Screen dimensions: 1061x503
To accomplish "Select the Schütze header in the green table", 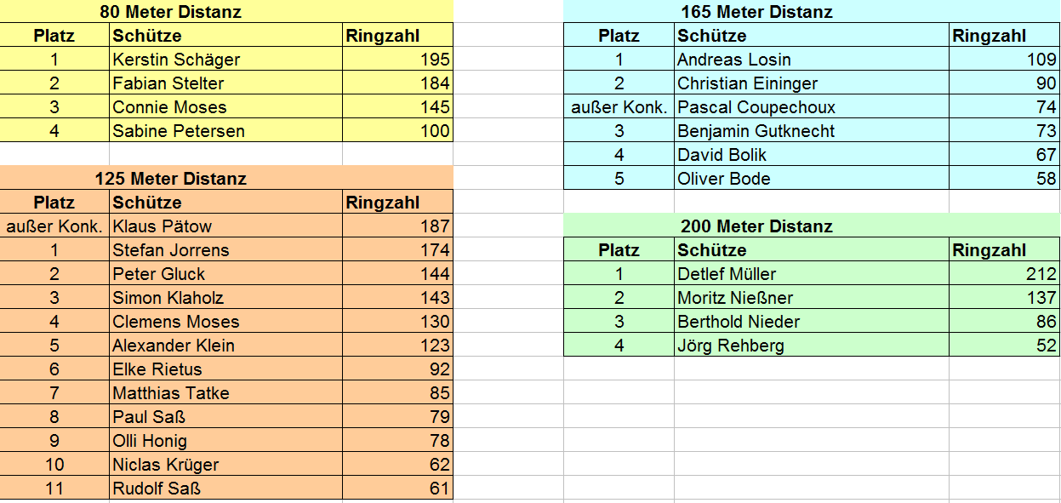I will click(x=812, y=249).
